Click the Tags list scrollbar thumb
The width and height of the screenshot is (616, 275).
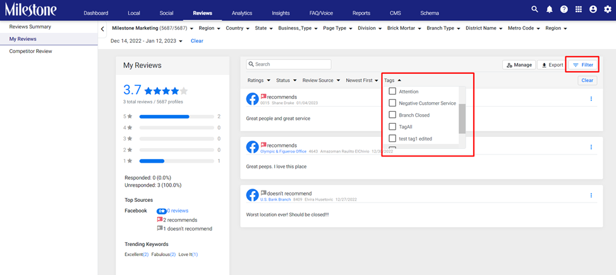click(x=462, y=119)
